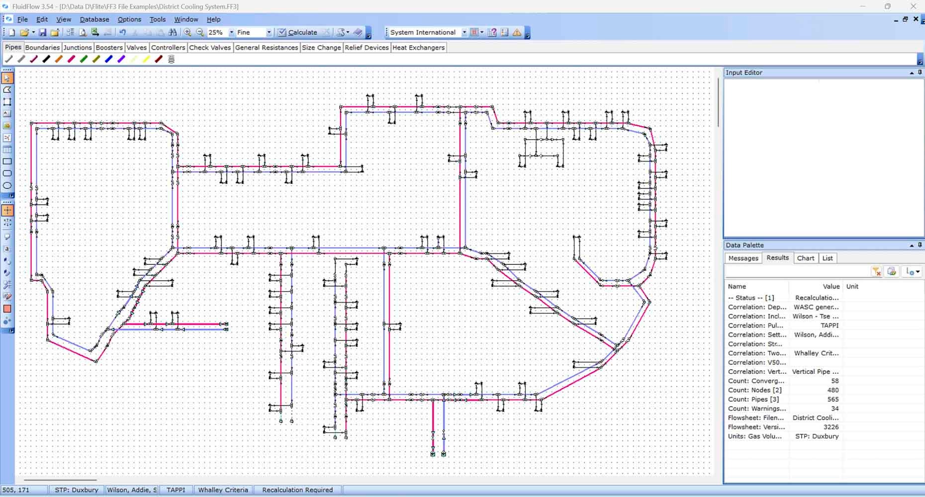
Task: Click the Calculate button
Action: pos(297,32)
